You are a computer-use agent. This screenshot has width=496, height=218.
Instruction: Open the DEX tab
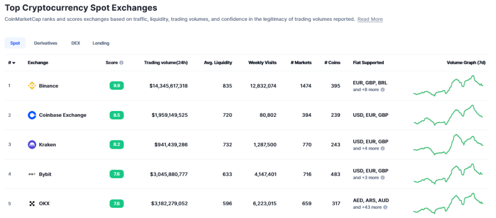[x=76, y=43]
